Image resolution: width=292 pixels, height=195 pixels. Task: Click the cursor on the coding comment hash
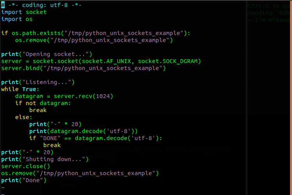pos(3,5)
